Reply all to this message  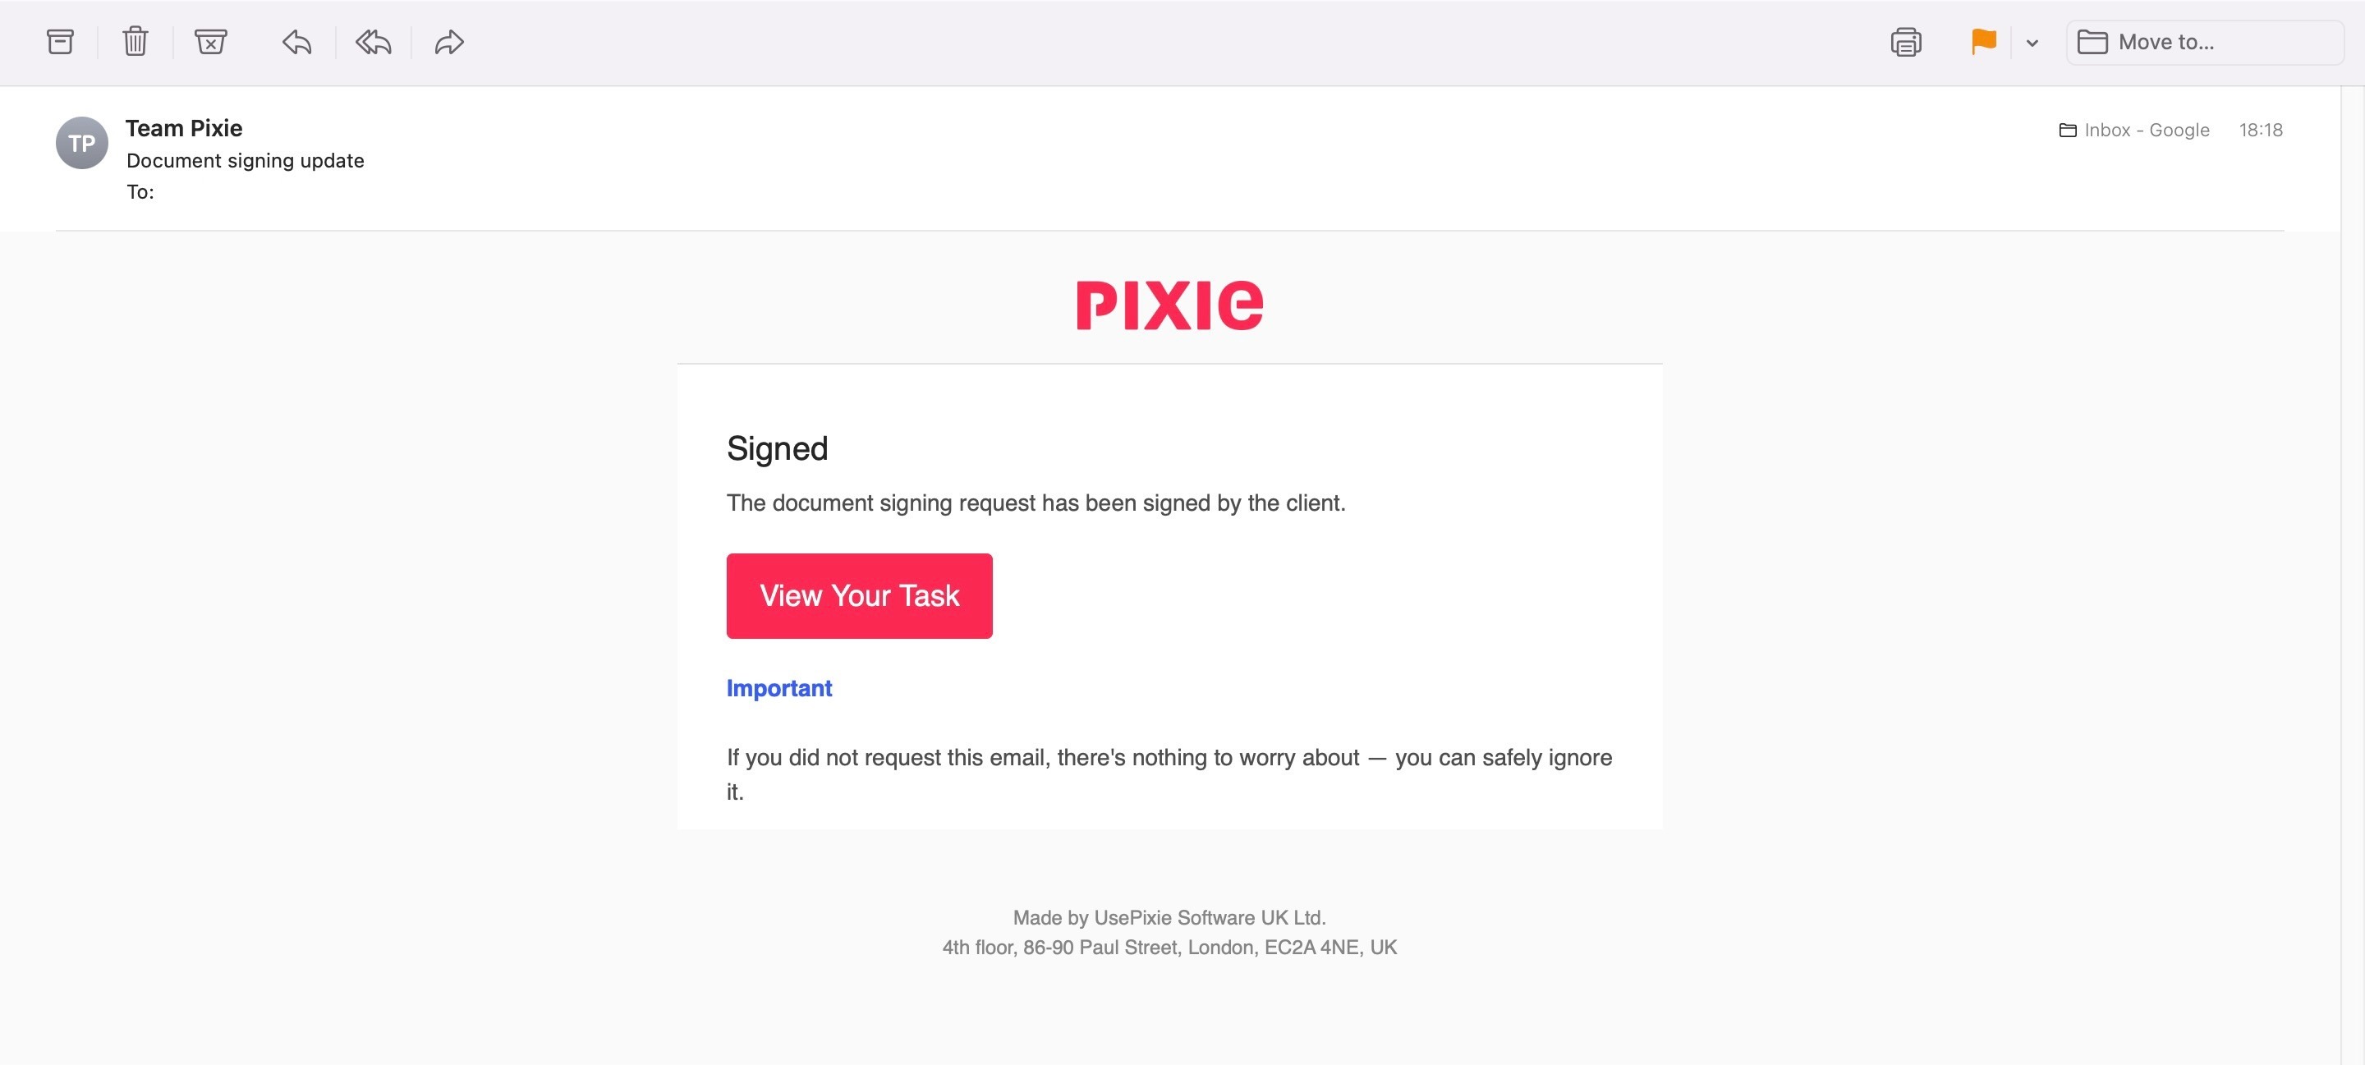tap(373, 42)
